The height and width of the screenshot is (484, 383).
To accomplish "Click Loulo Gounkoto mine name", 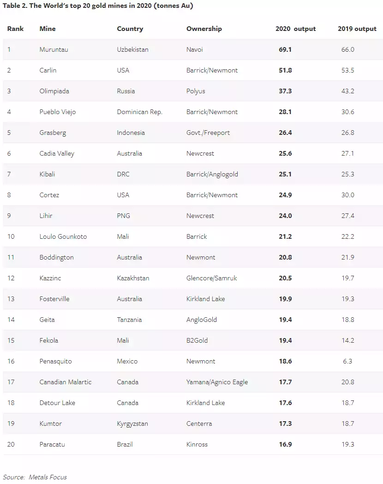I will (x=63, y=236).
